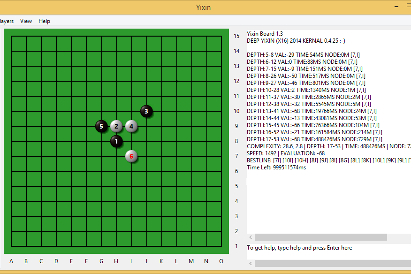Click the DEPTH:11-37 VAL:-30 log line

coord(309,97)
